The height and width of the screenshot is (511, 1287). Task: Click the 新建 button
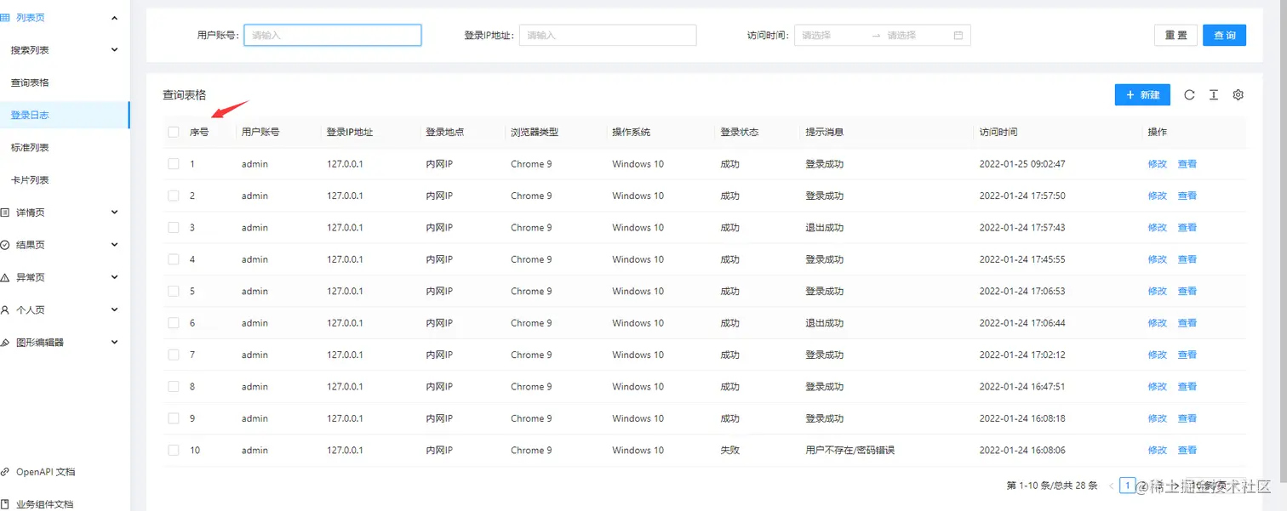(x=1142, y=94)
